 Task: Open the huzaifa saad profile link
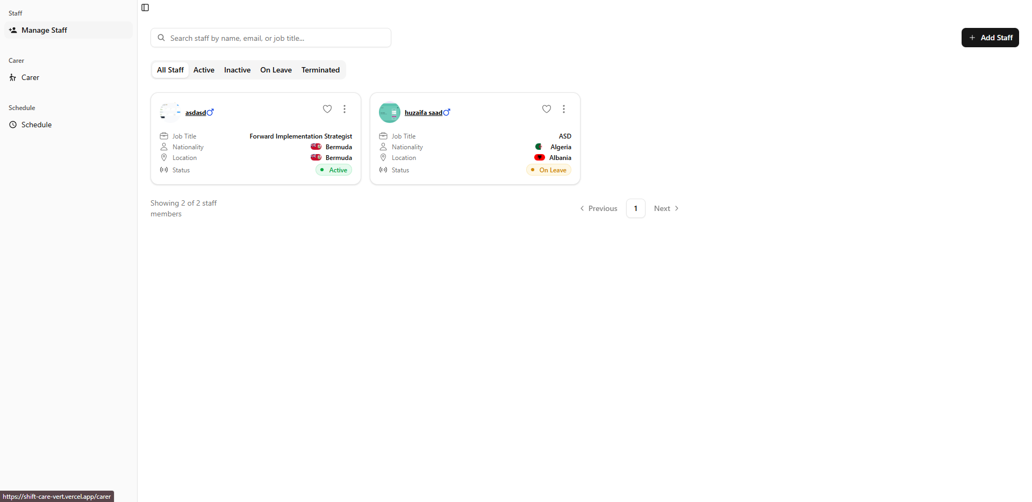point(423,113)
